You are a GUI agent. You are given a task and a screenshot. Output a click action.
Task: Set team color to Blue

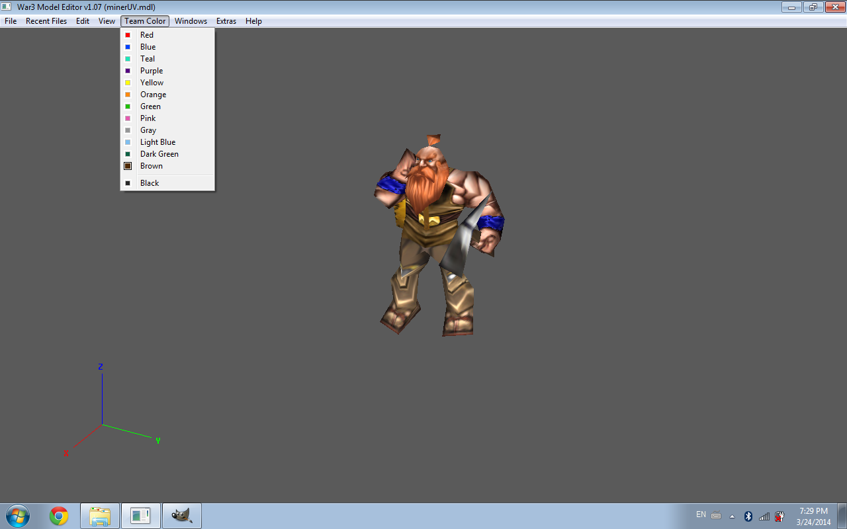[x=167, y=47]
